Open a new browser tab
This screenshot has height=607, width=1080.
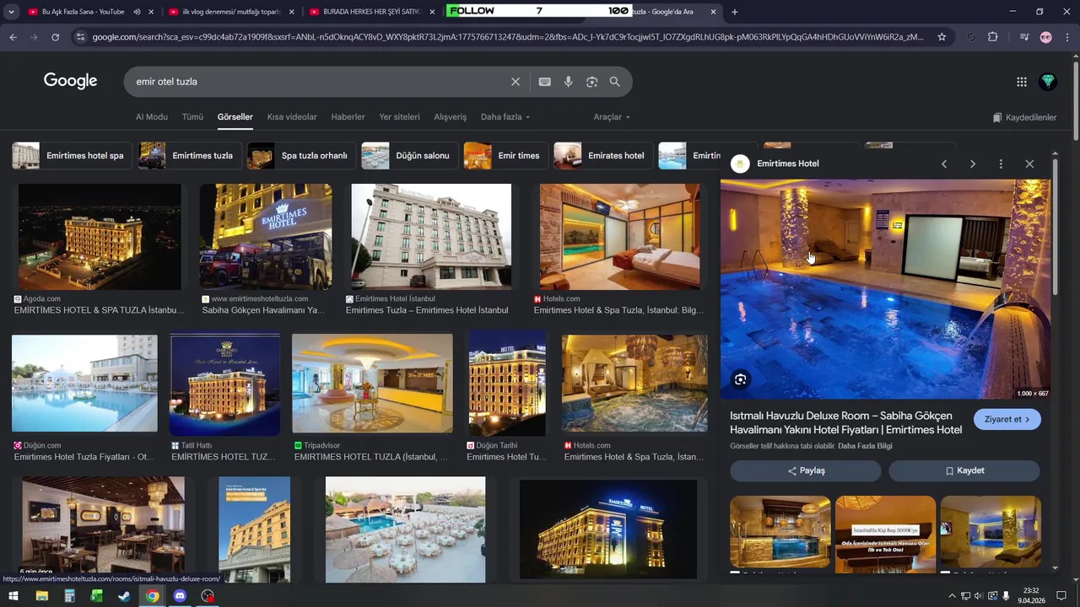coord(734,12)
